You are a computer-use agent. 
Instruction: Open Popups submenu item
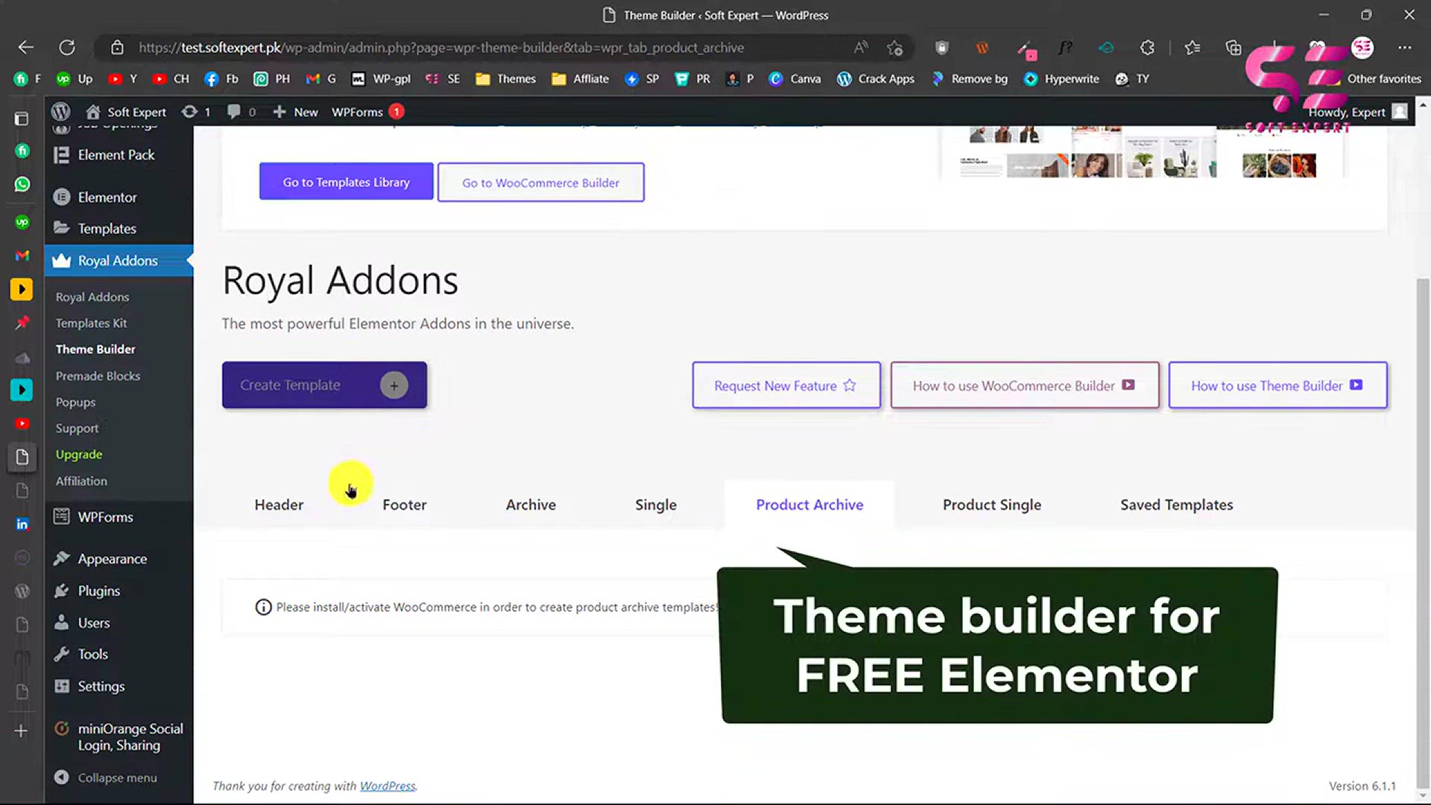75,402
